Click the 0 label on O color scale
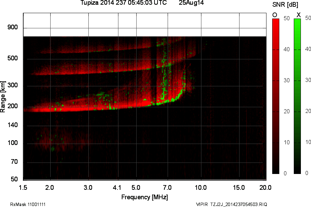The width and height of the screenshot is (311, 207). coord(285,174)
